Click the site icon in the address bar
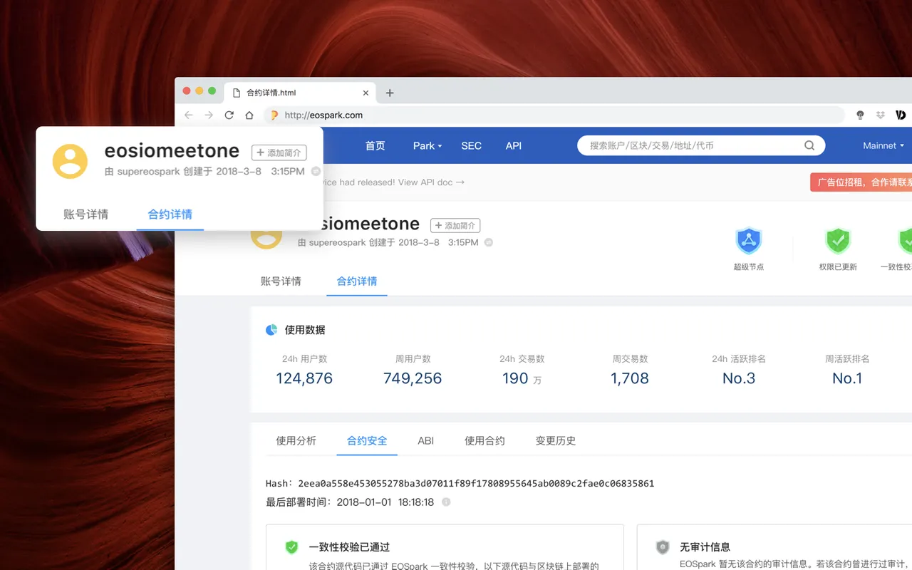This screenshot has height=570, width=912. 274,115
